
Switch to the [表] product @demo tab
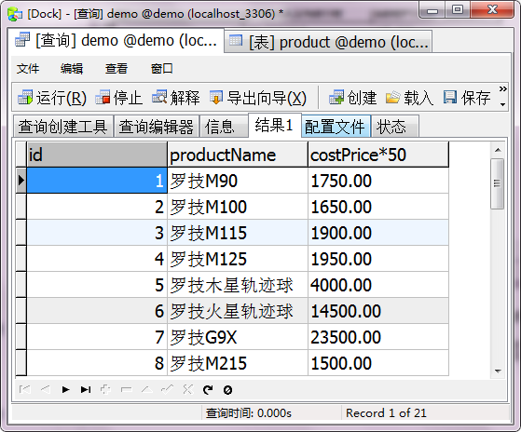pyautogui.click(x=328, y=42)
